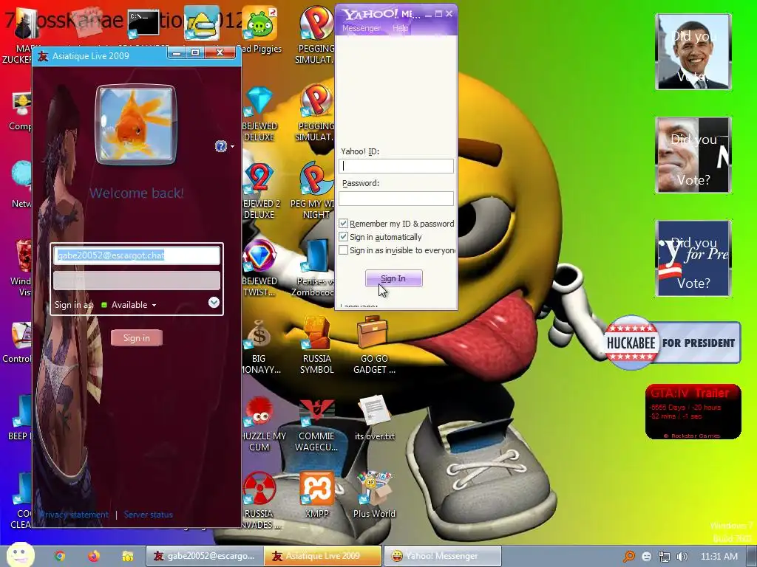The height and width of the screenshot is (567, 757).
Task: Select the RUSSIA SYMBOL desktop icon
Action: point(316,334)
